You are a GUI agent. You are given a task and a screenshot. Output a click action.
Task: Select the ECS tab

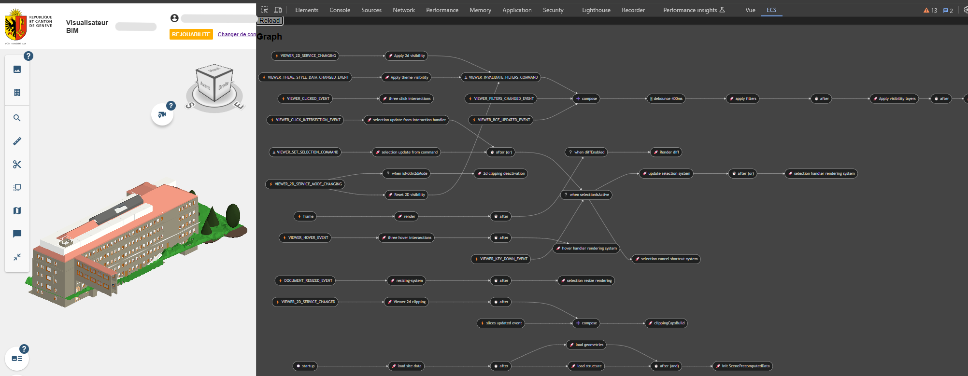pyautogui.click(x=771, y=10)
